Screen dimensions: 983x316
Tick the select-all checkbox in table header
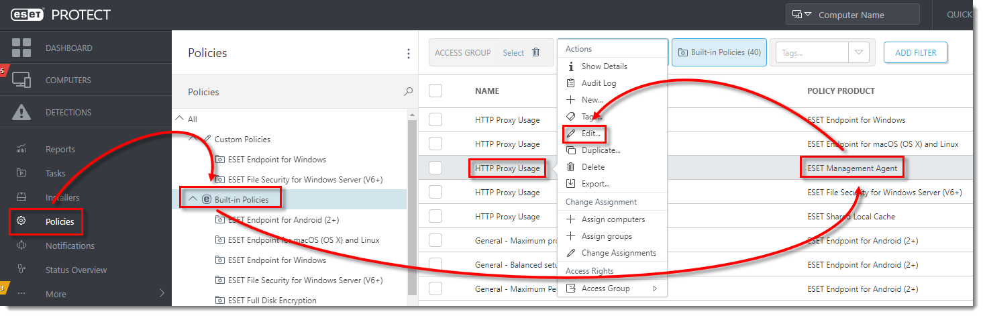coord(435,91)
